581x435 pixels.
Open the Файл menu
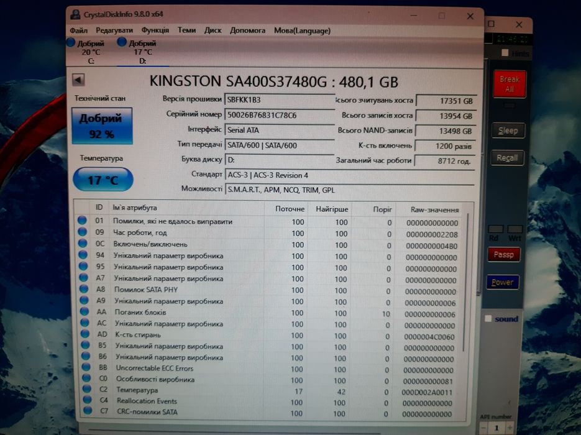(78, 30)
